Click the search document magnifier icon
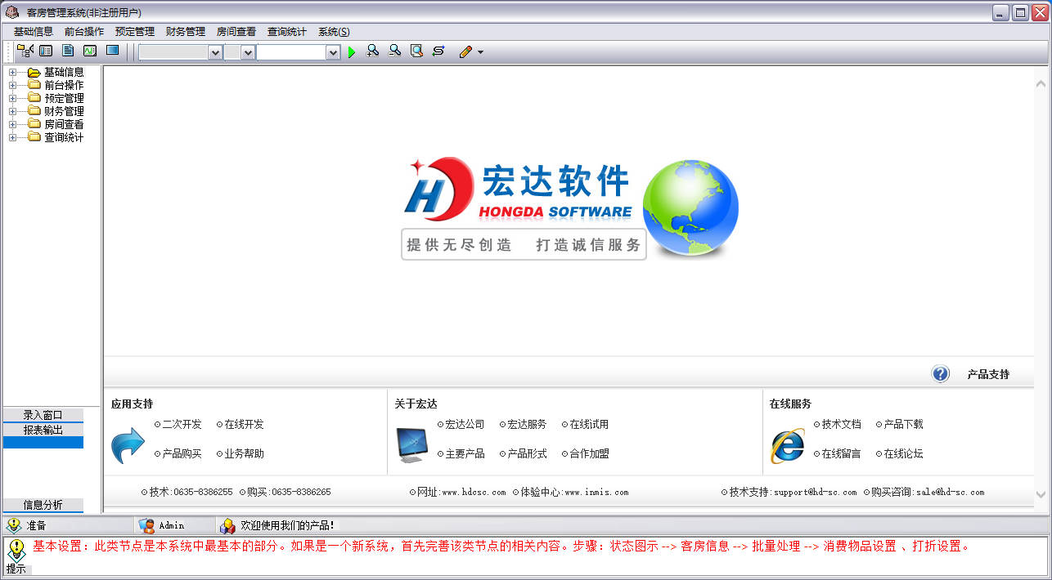 (x=416, y=51)
